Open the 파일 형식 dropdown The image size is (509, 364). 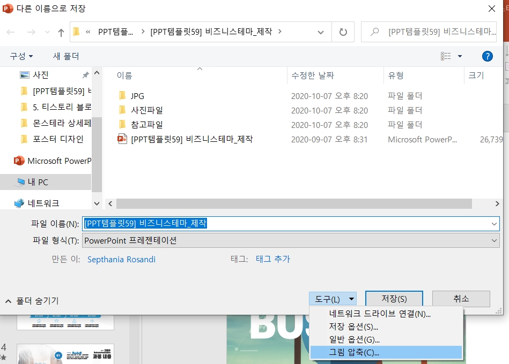[x=493, y=240]
